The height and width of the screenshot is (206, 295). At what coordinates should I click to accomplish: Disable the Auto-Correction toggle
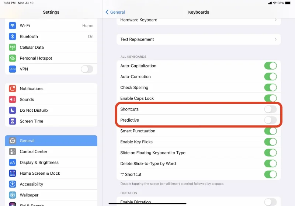coord(270,77)
